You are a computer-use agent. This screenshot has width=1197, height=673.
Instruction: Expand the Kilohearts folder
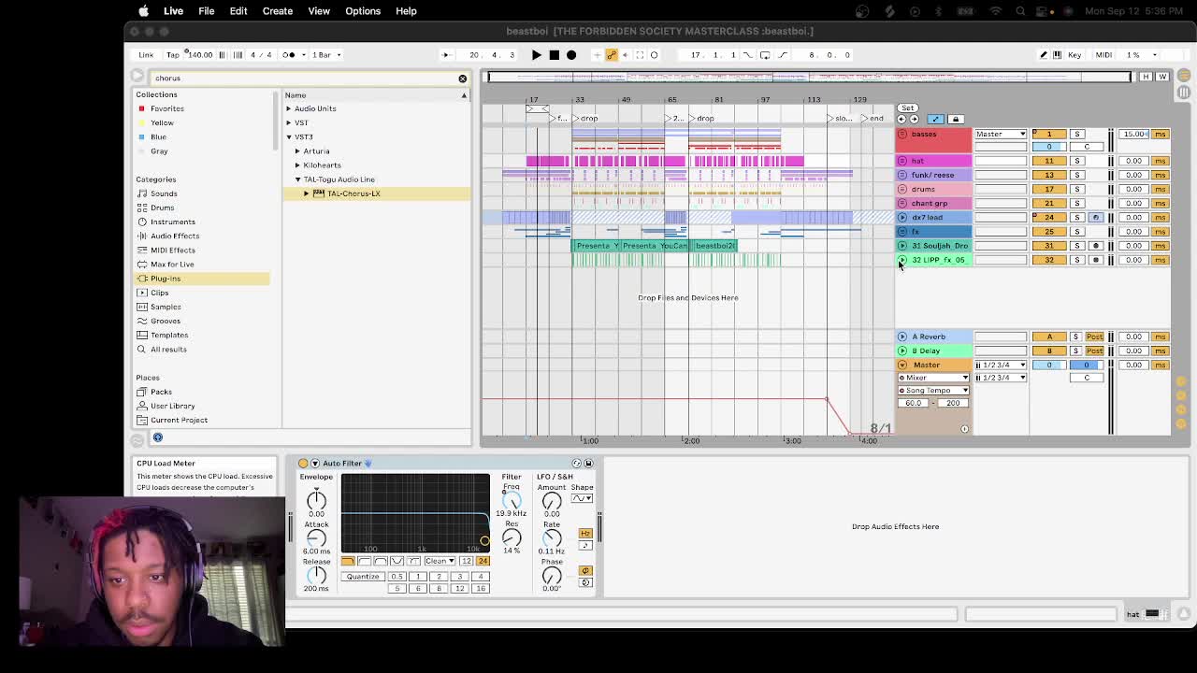pos(297,165)
